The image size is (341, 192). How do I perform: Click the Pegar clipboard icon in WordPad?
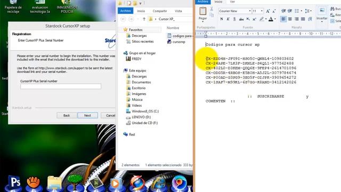pyautogui.click(x=202, y=11)
